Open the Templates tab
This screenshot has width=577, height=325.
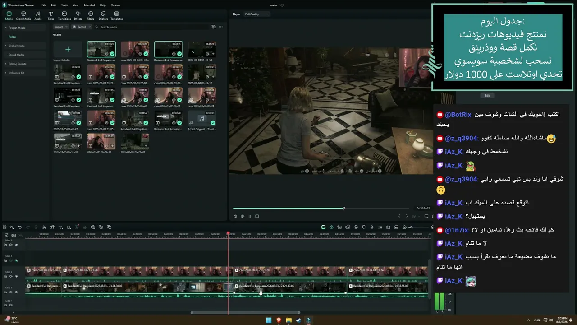pyautogui.click(x=116, y=16)
